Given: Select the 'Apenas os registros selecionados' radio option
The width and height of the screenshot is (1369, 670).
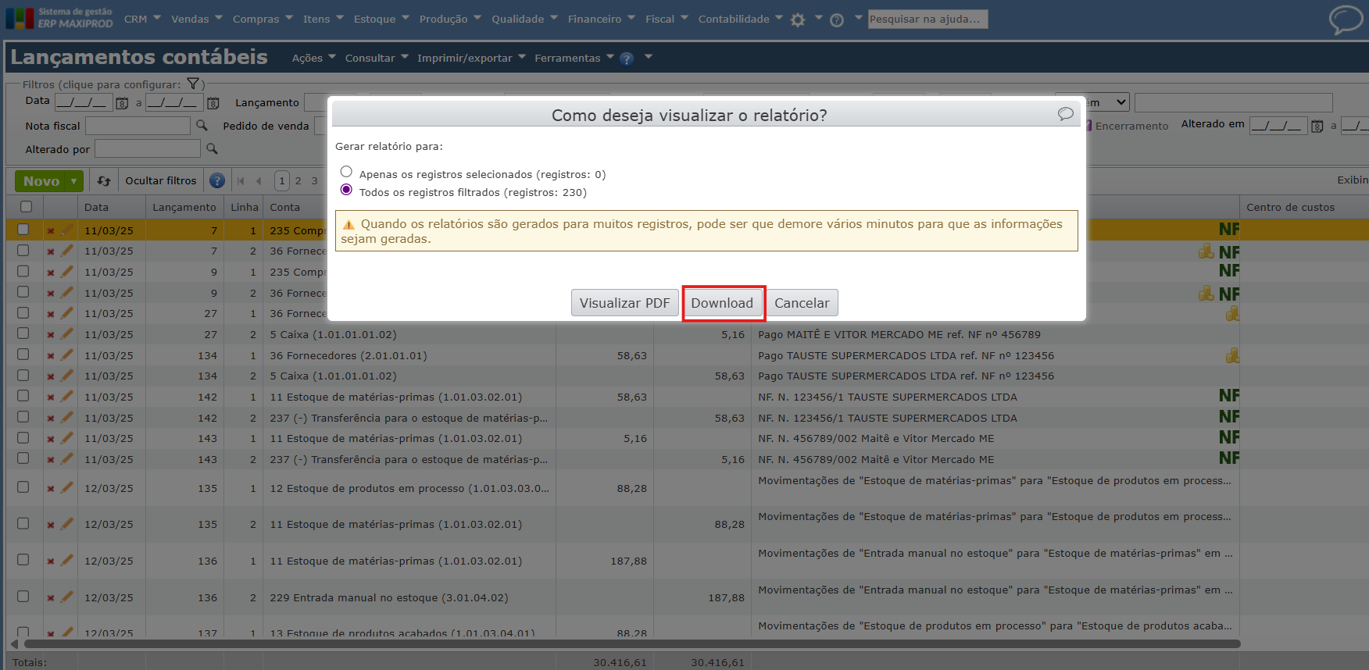Looking at the screenshot, I should coord(346,172).
